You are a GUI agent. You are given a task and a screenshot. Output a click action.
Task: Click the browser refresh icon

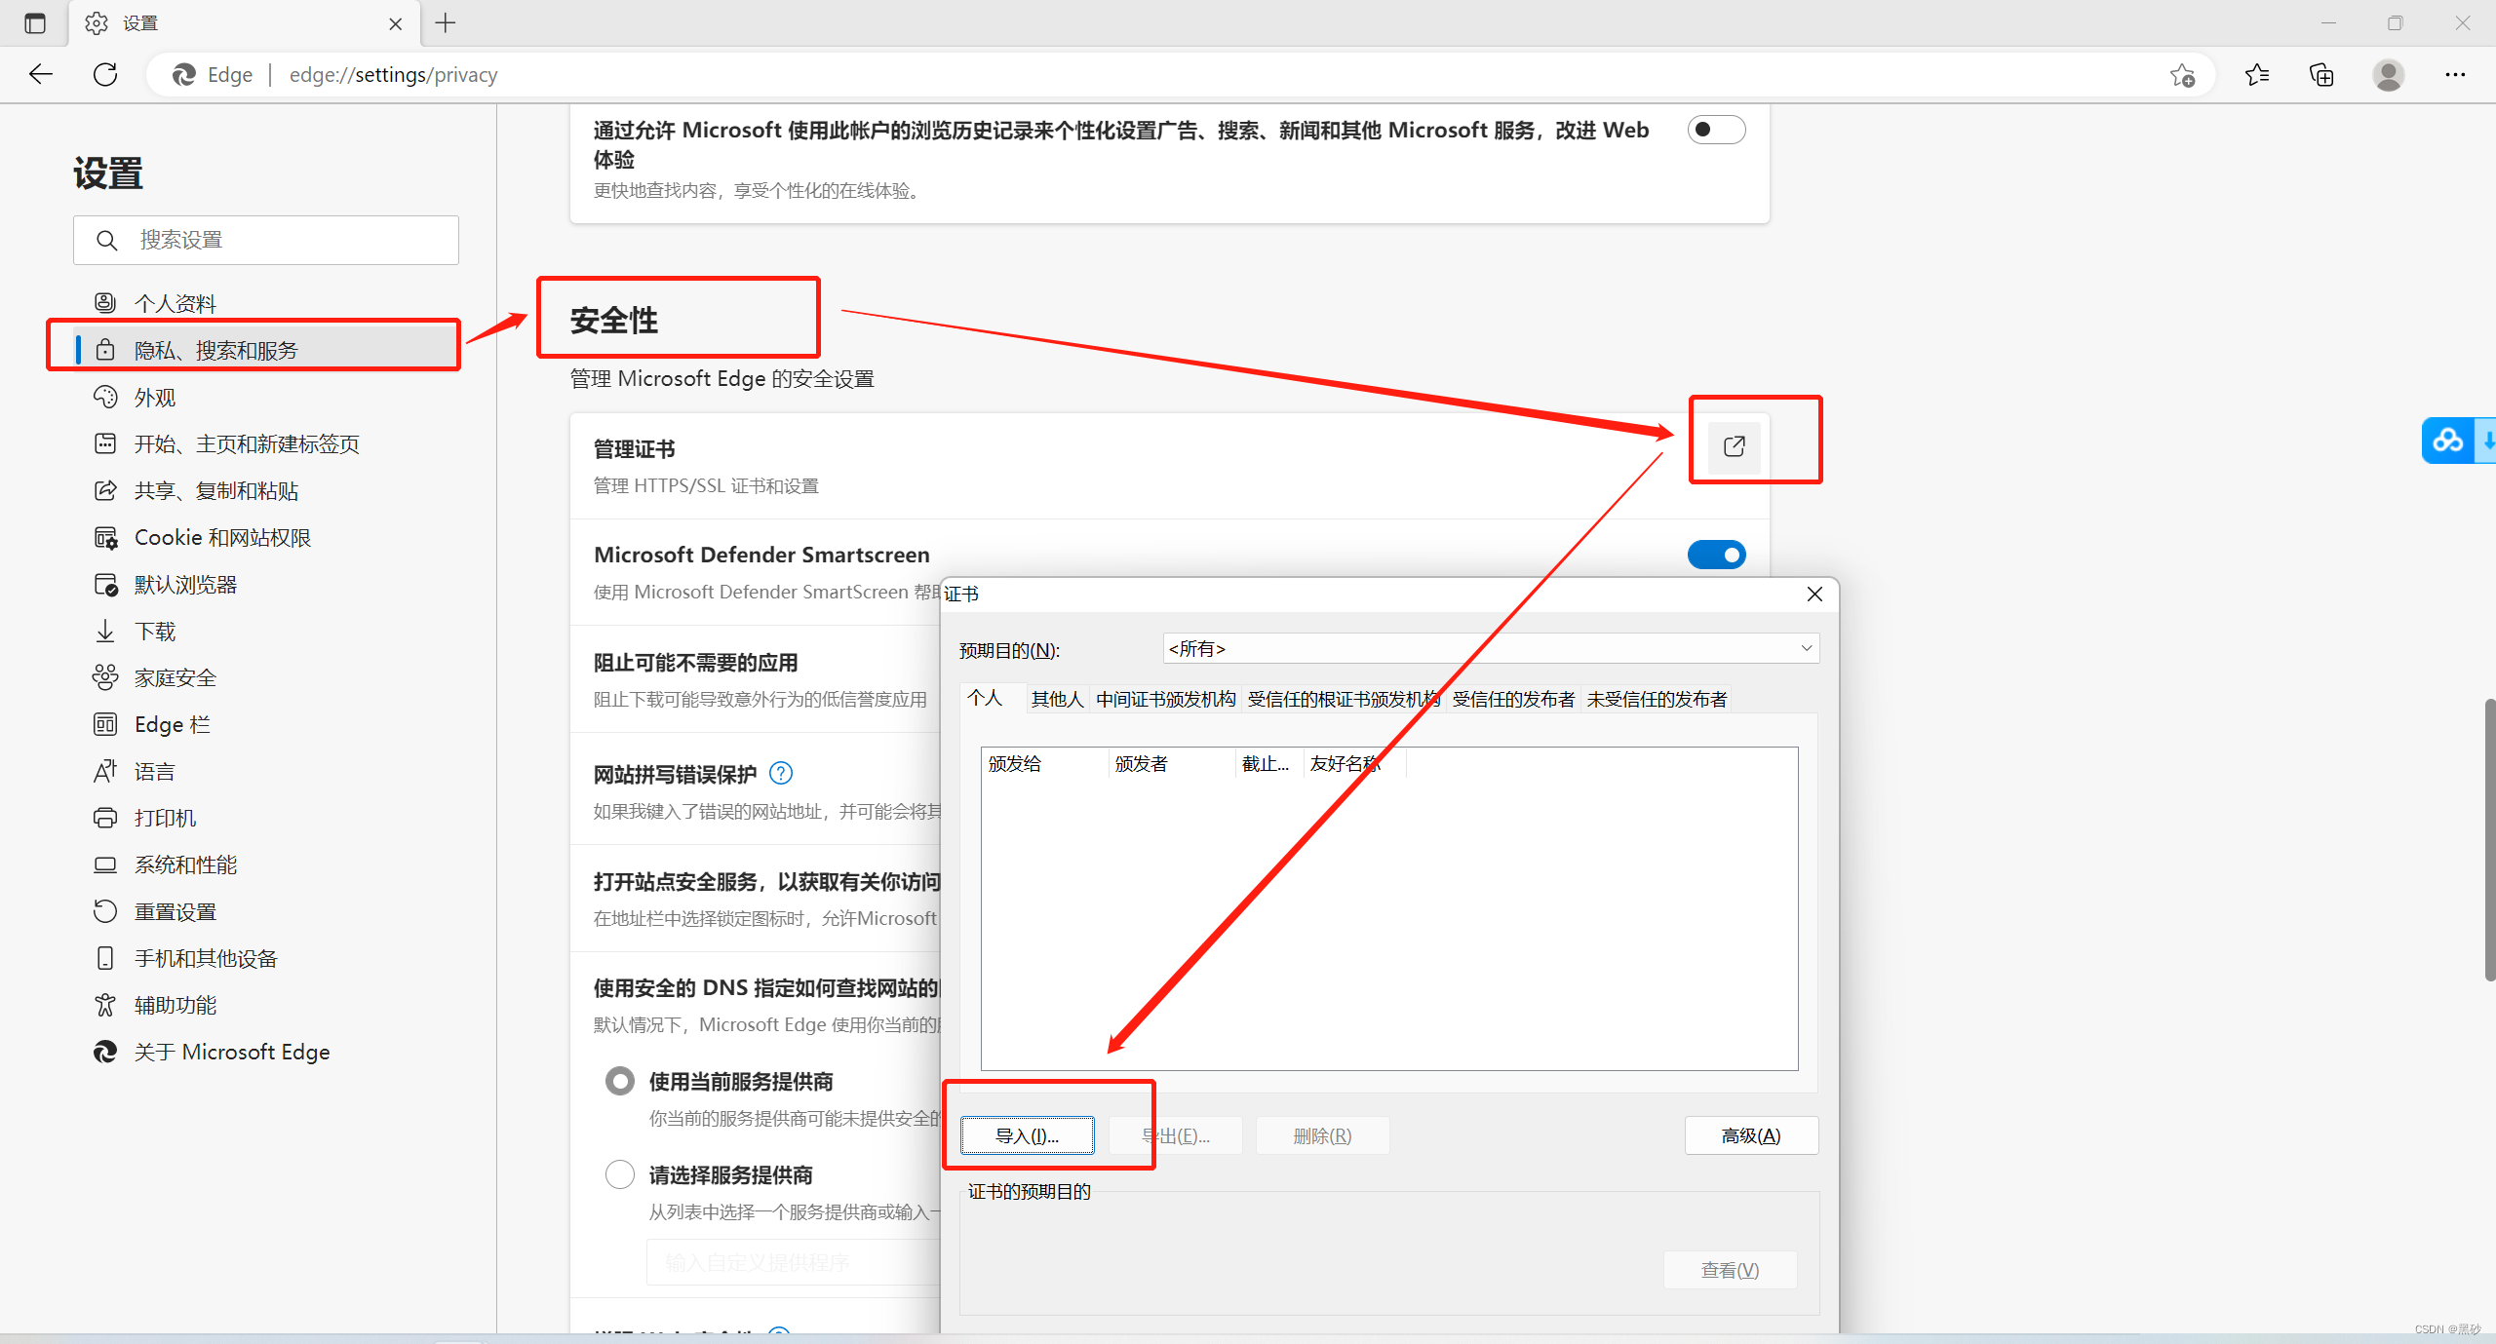coord(105,74)
